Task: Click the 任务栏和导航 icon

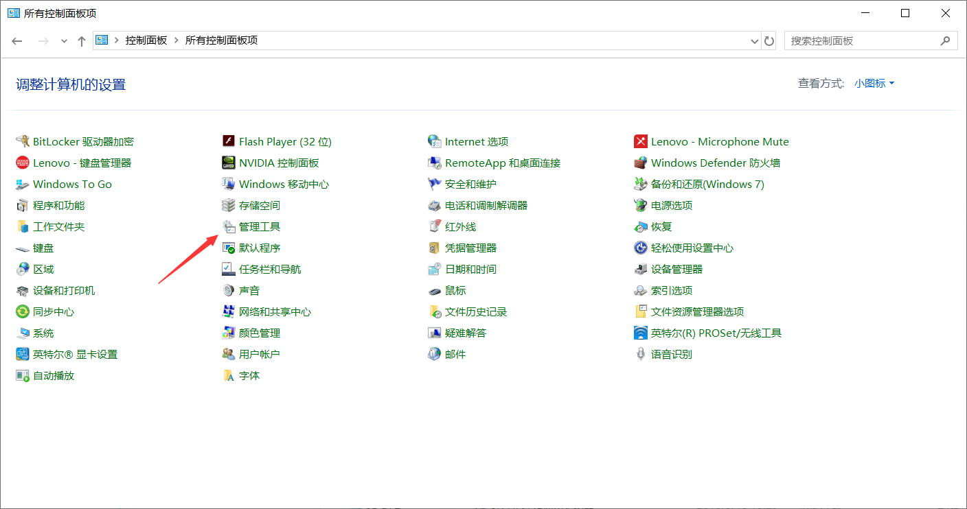Action: pos(229,269)
